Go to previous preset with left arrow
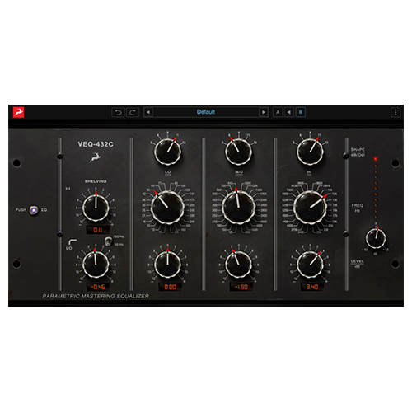412x412 pixels. (x=148, y=112)
